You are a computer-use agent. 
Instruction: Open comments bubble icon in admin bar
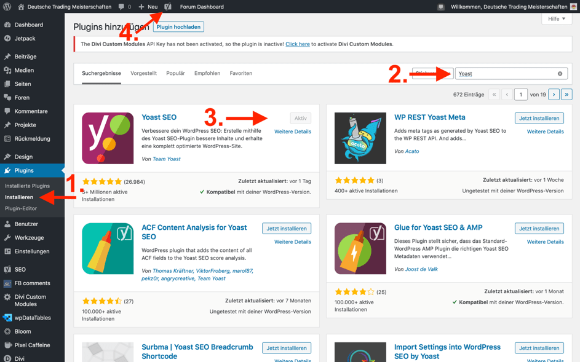tap(121, 7)
